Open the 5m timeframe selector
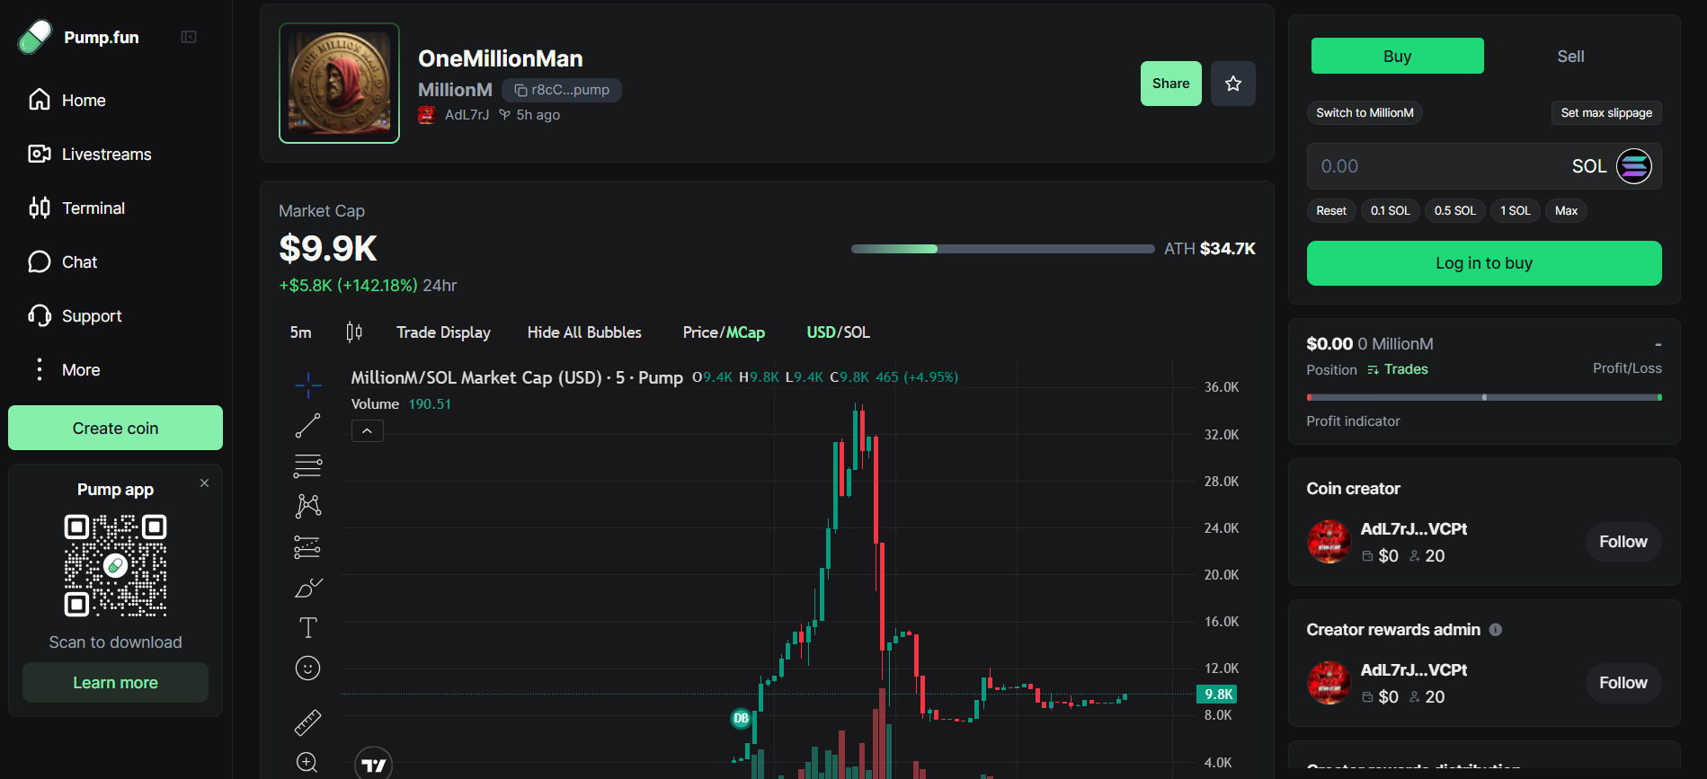1707x779 pixels. [x=301, y=332]
